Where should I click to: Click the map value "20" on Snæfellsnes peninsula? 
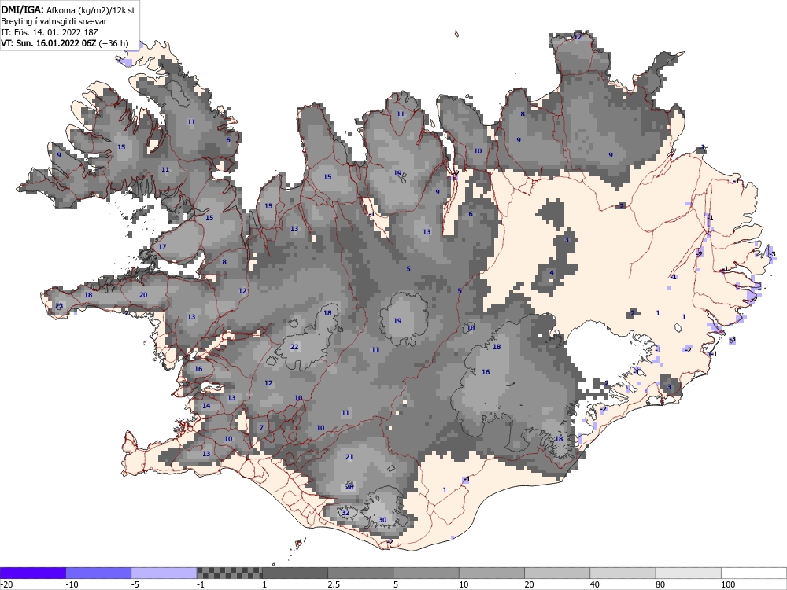coord(143,294)
